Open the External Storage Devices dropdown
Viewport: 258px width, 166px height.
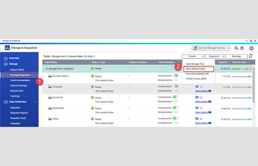click(211, 48)
